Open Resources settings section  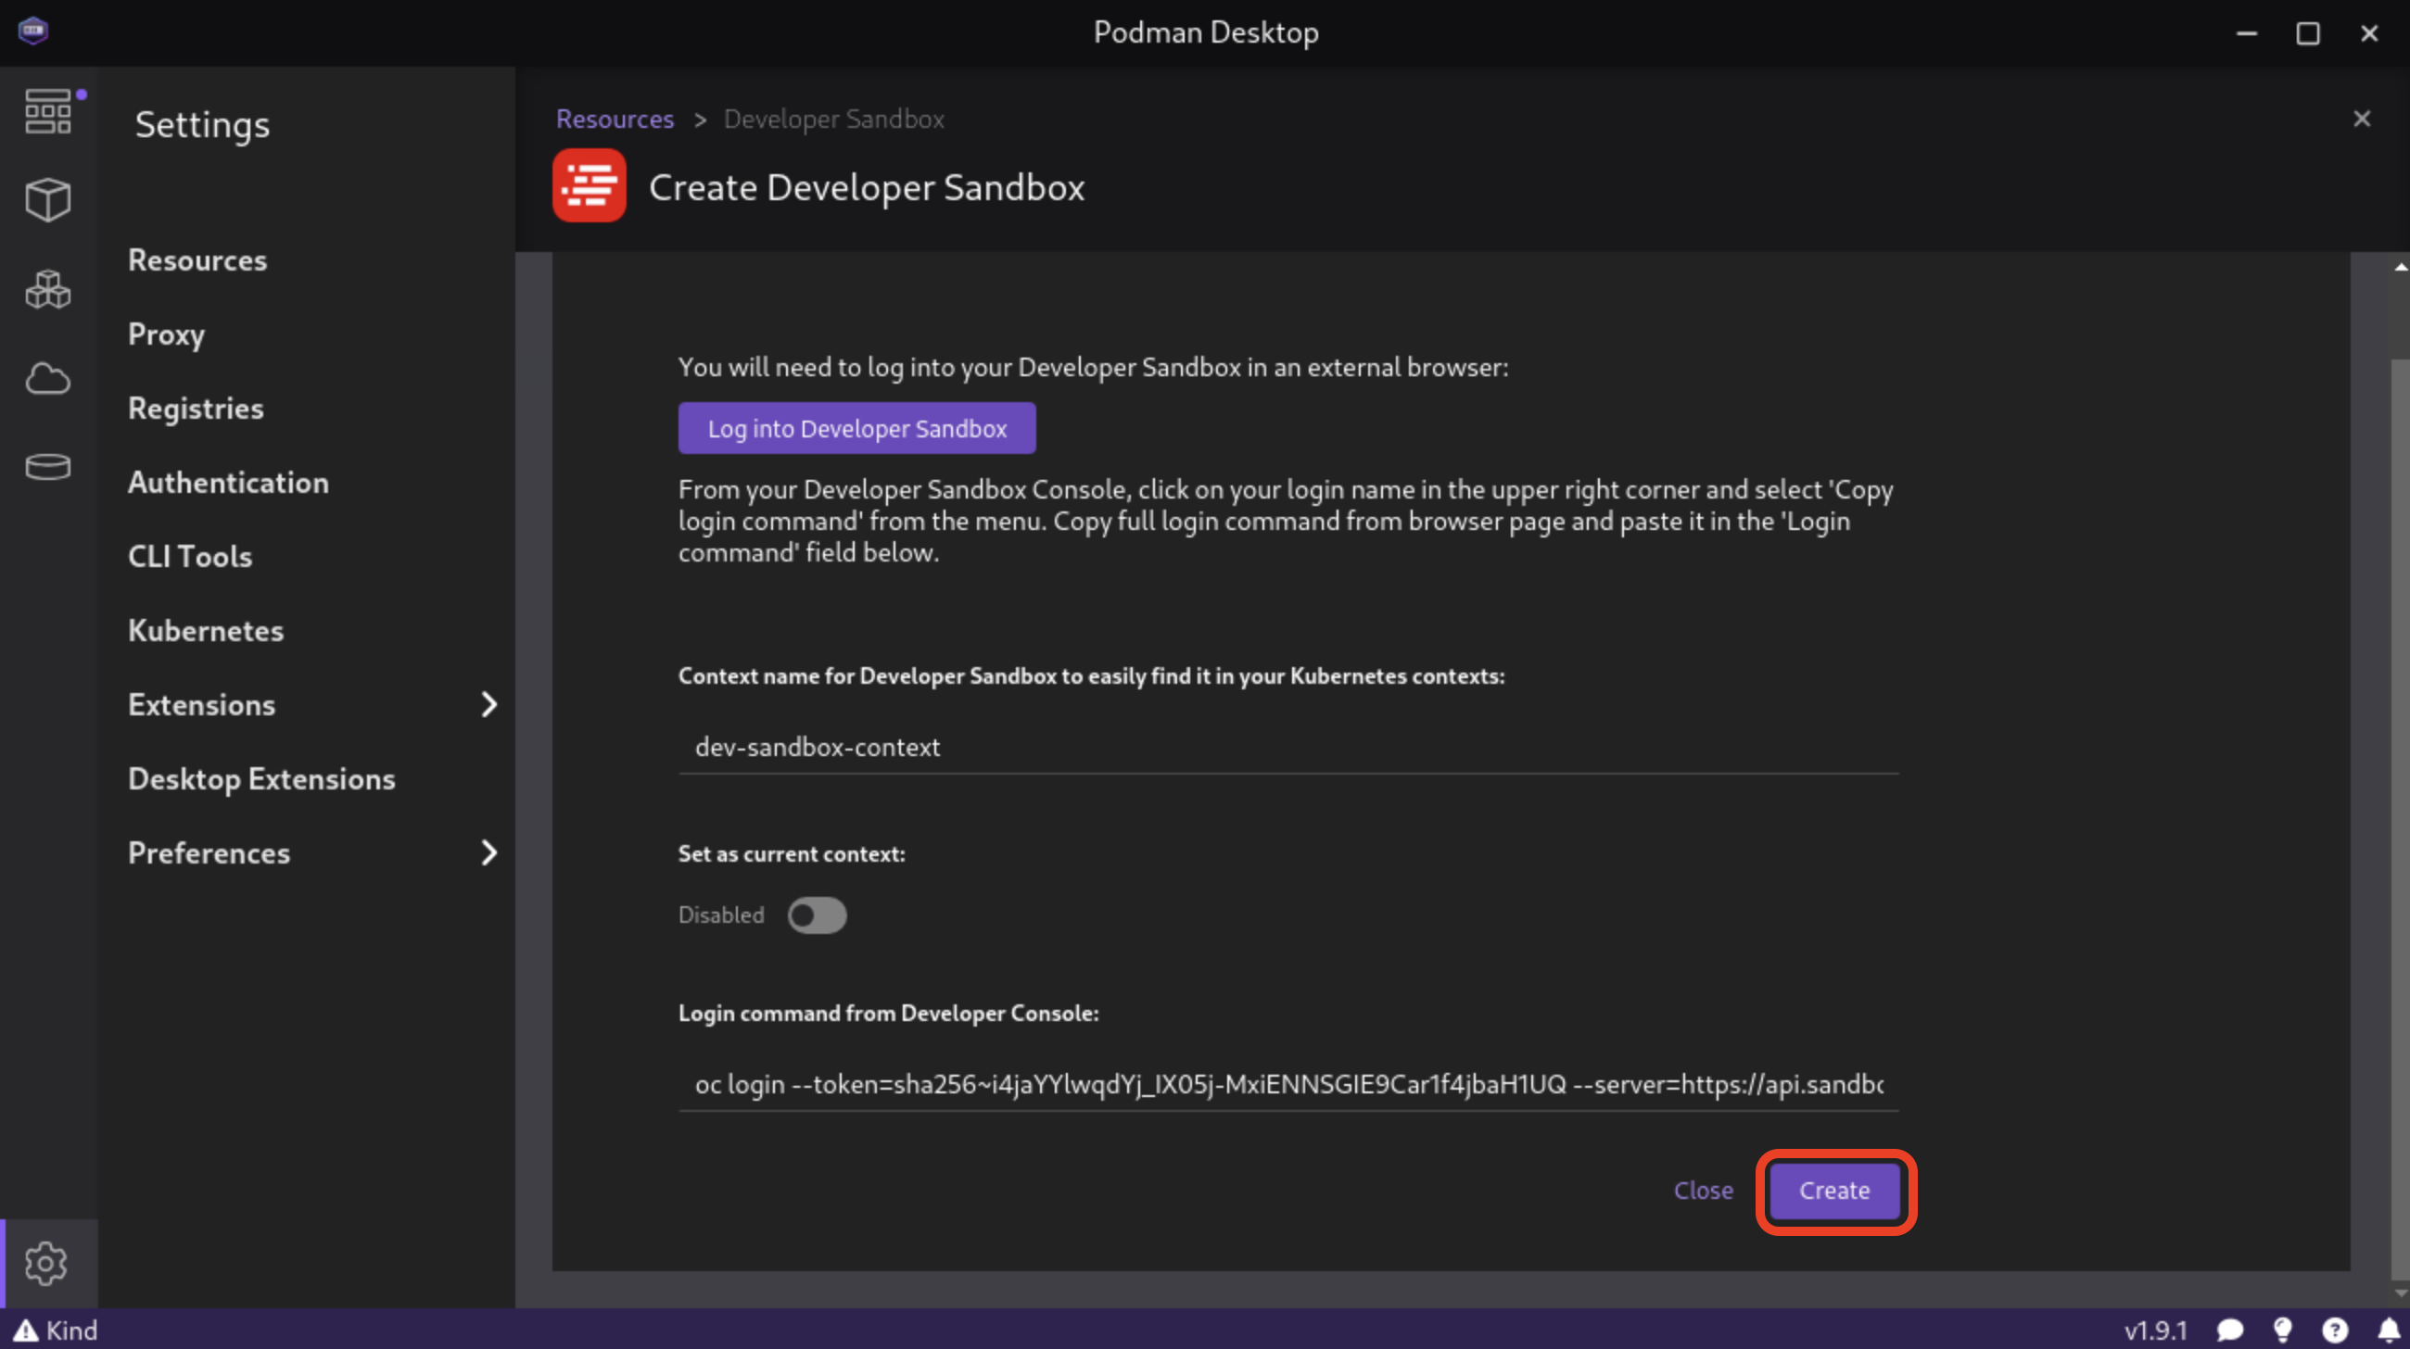tap(197, 260)
